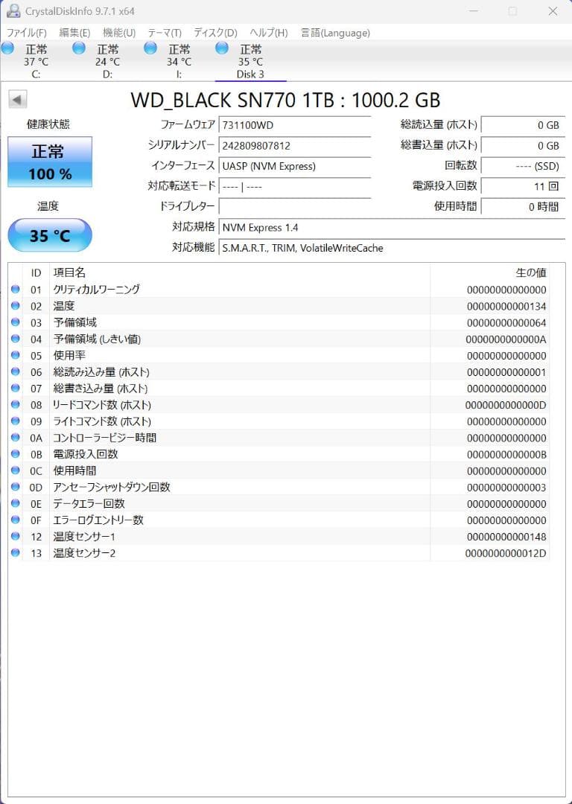The width and height of the screenshot is (572, 804).
Task: Select the アンセーフシャットダウン回数 row text
Action: (111, 487)
